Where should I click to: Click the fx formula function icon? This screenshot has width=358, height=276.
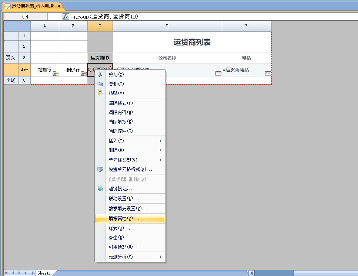(x=66, y=17)
